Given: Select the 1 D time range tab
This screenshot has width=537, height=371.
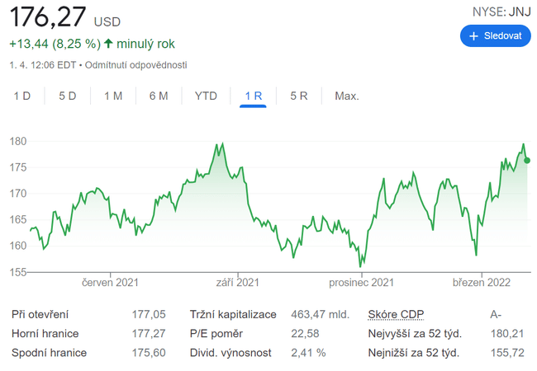Looking at the screenshot, I should pyautogui.click(x=22, y=96).
